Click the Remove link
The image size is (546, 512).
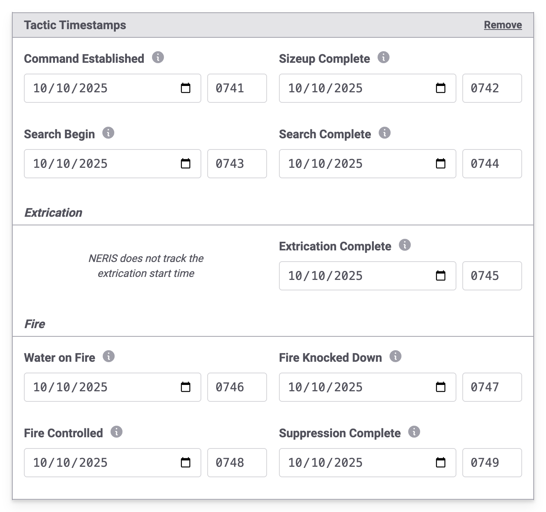[x=503, y=25]
